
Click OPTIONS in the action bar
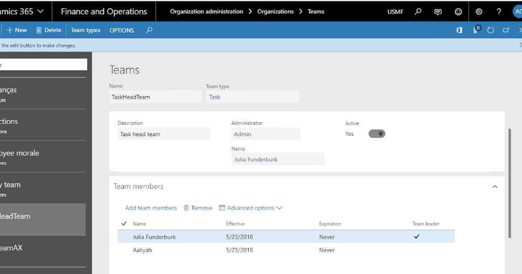point(121,30)
